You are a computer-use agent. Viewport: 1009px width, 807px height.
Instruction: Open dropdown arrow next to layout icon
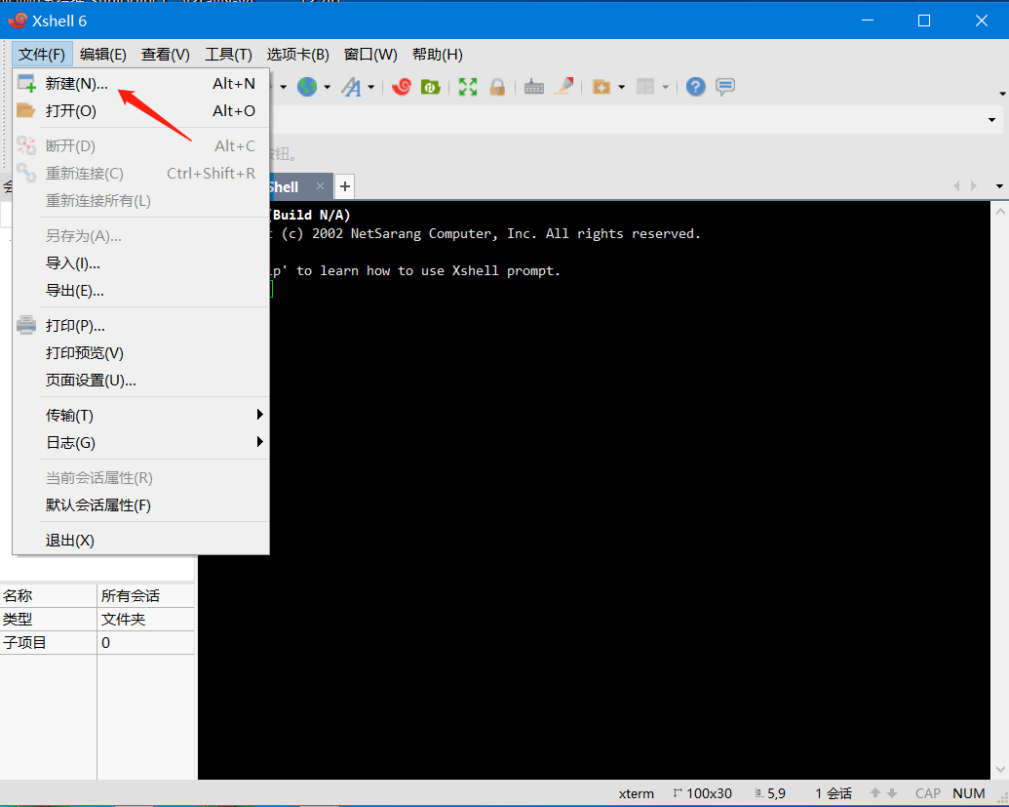coord(666,87)
